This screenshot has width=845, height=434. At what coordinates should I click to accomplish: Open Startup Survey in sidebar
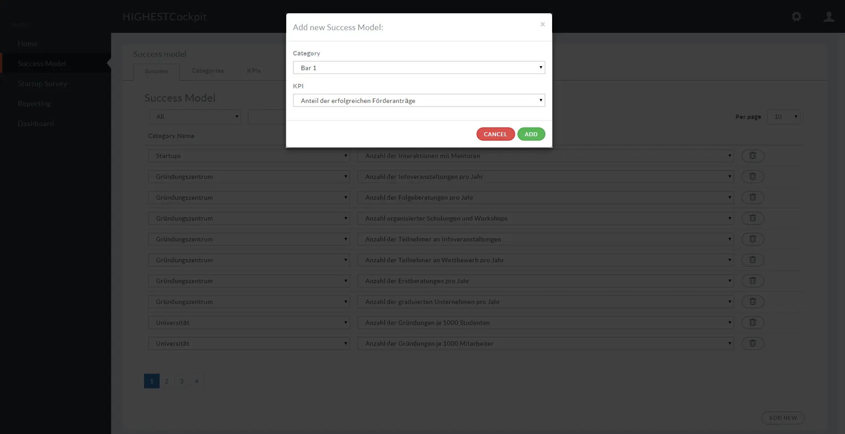[42, 84]
